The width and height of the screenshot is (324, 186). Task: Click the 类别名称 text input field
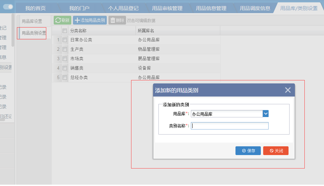pos(229,126)
